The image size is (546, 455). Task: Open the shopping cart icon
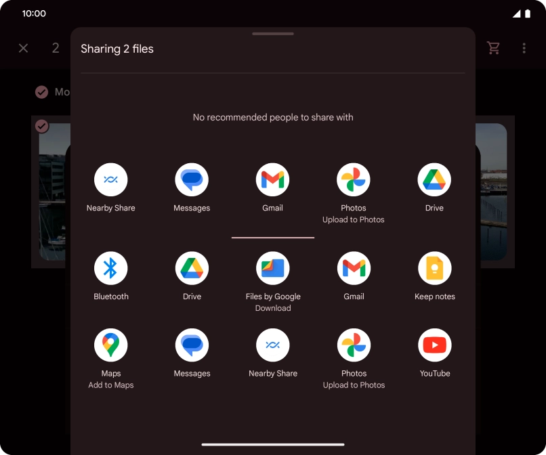(x=494, y=48)
